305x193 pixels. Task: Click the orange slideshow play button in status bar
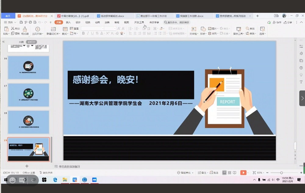click(x=243, y=173)
